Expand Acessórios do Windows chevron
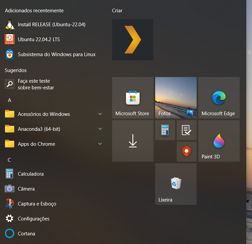 [x=100, y=114]
